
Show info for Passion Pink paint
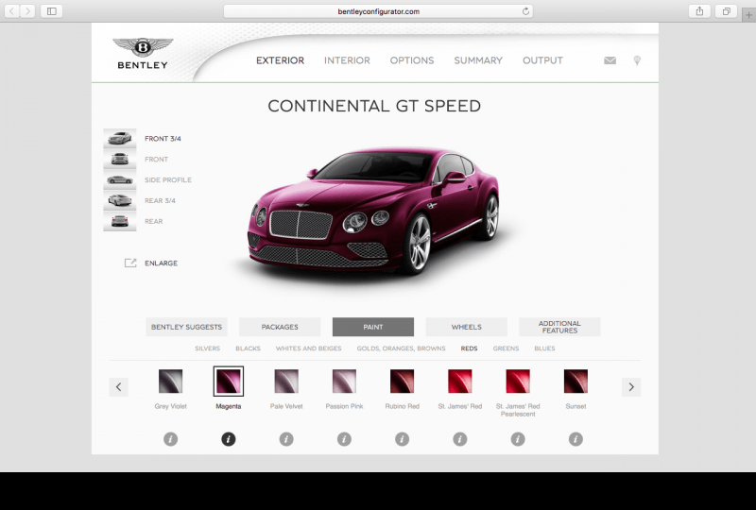[344, 439]
